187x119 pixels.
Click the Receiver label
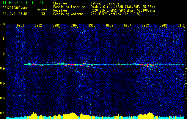60,10
